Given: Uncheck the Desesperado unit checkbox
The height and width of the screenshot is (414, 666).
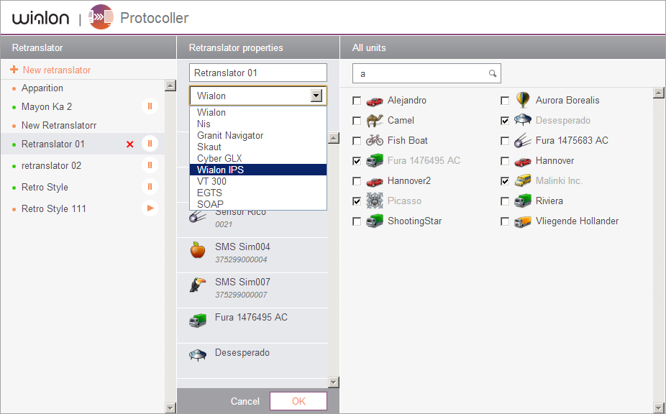Looking at the screenshot, I should pos(505,121).
